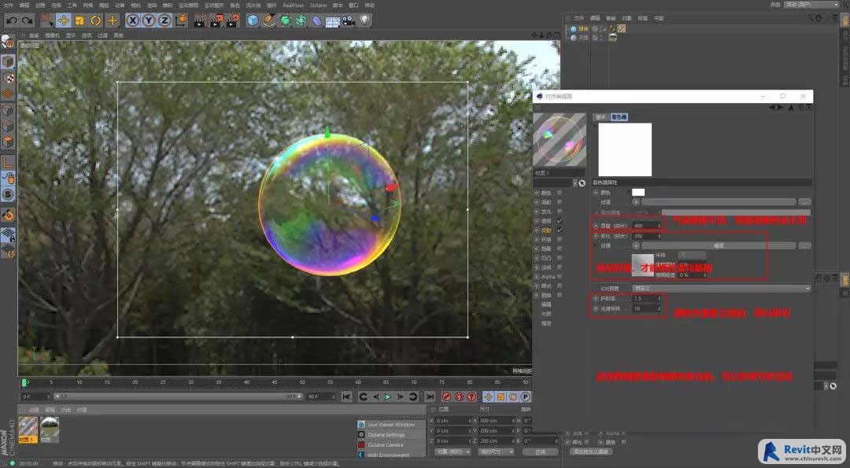Jump to the end of the animation
This screenshot has width=850, height=468.
click(x=430, y=397)
